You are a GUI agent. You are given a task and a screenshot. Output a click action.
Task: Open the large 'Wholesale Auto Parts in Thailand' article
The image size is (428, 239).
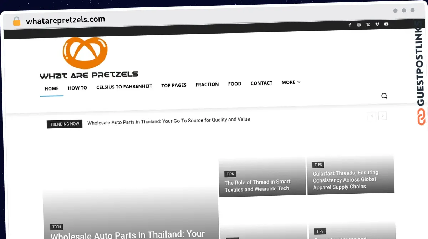128,234
